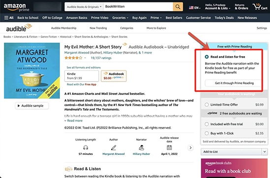Image resolution: width=270 pixels, height=178 pixels.
Task: Click the Amazon Prime logo
Action: click(17, 7)
